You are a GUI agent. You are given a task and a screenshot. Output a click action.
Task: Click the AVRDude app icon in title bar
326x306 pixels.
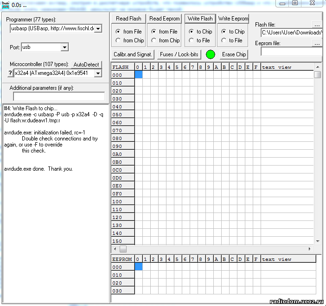click(x=6, y=5)
